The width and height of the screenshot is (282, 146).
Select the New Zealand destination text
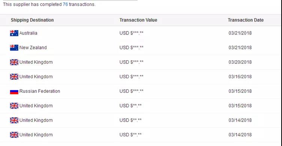pyautogui.click(x=33, y=48)
